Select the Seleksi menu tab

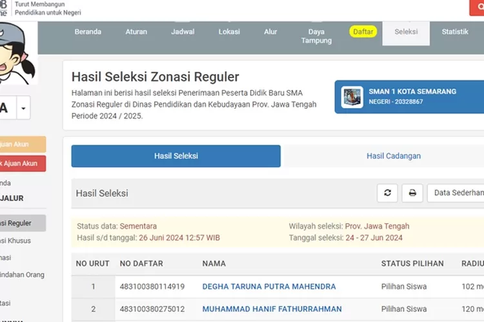tap(406, 33)
